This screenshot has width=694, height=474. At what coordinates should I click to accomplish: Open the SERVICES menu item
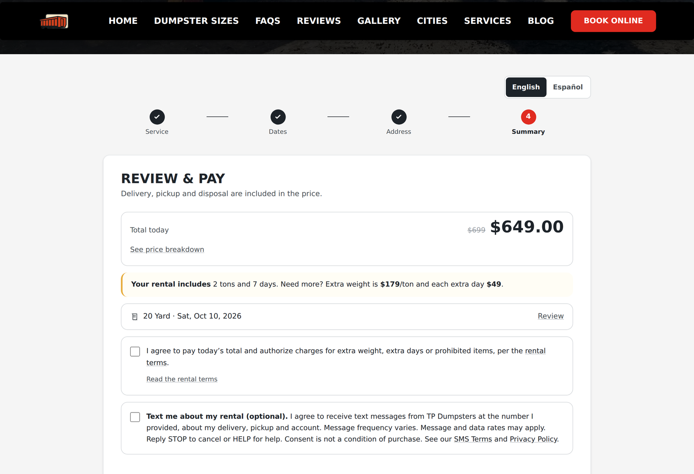coord(488,21)
